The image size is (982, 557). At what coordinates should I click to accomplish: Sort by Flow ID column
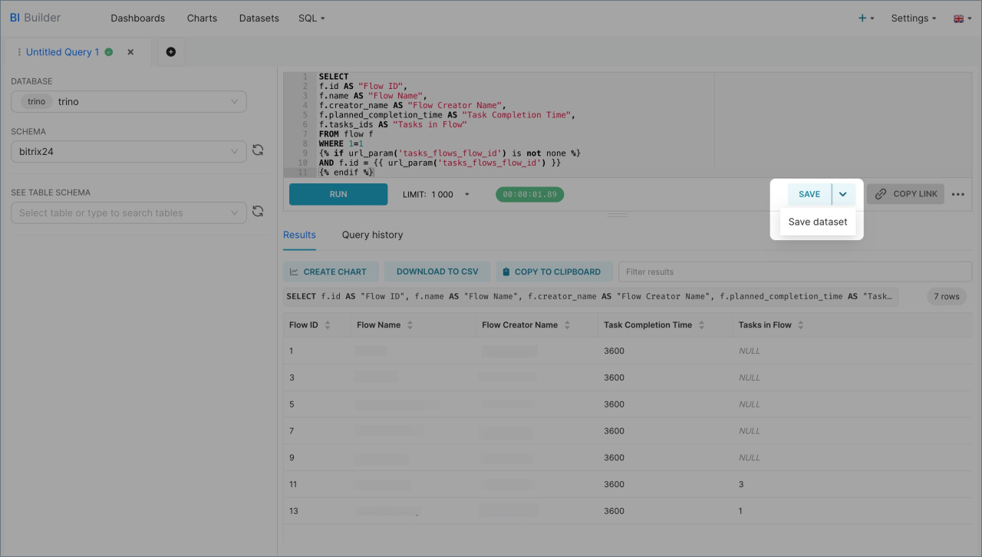click(328, 325)
